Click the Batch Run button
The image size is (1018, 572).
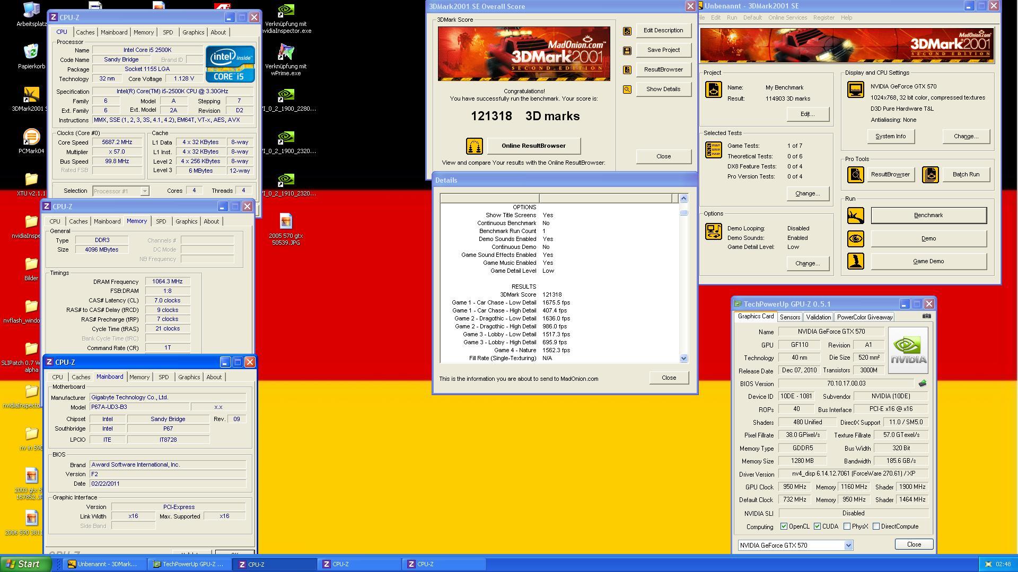coord(966,174)
